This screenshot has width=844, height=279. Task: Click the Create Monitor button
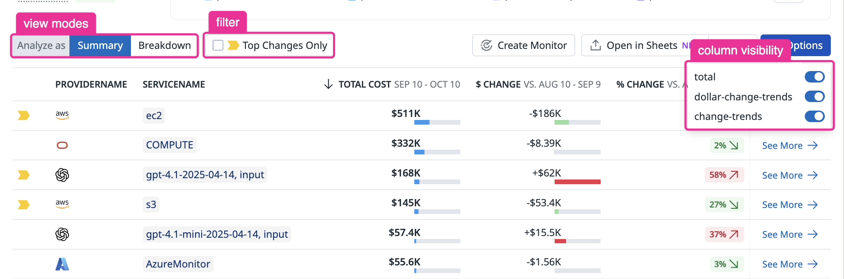click(523, 46)
